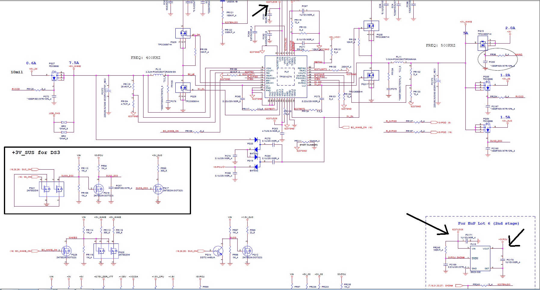Click the FREQ: 500KHZ annotation
Viewport: 540px width, 290px height.
(x=441, y=45)
